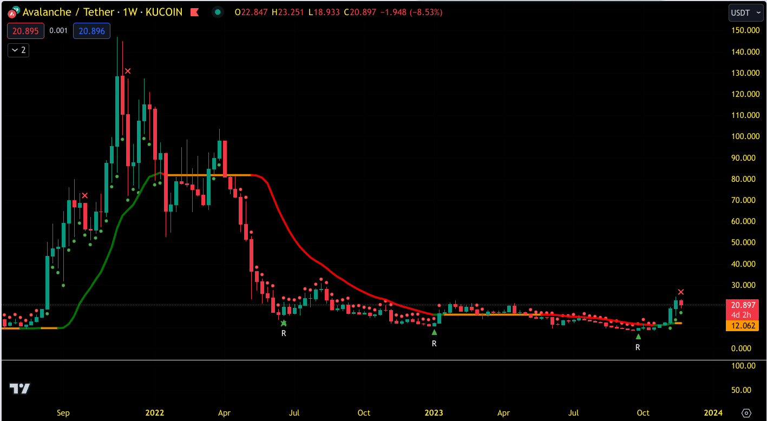This screenshot has height=421, width=767.
Task: Click the red X marker near 130.000 peak
Action: click(128, 71)
